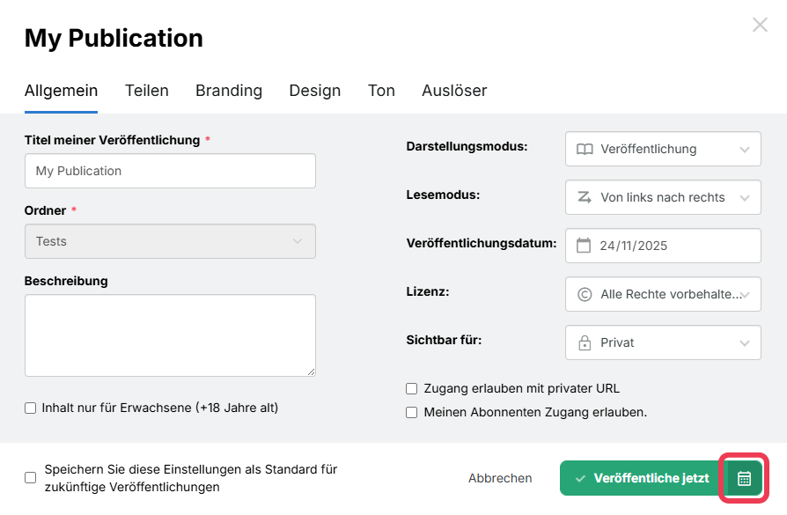Click the reading direction arrow icon
Screen dimensions: 787x515
tap(585, 197)
